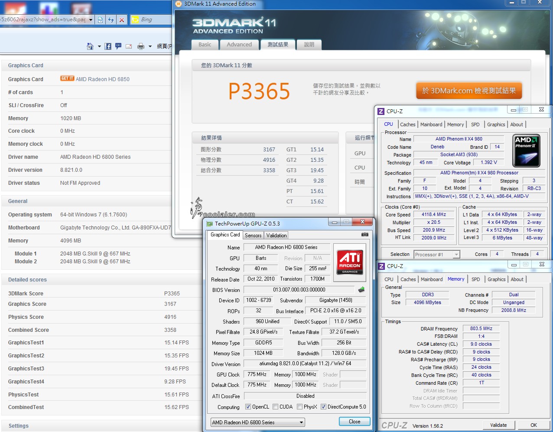
Task: Click the CPU-Z Specification value field
Action: coord(479,173)
